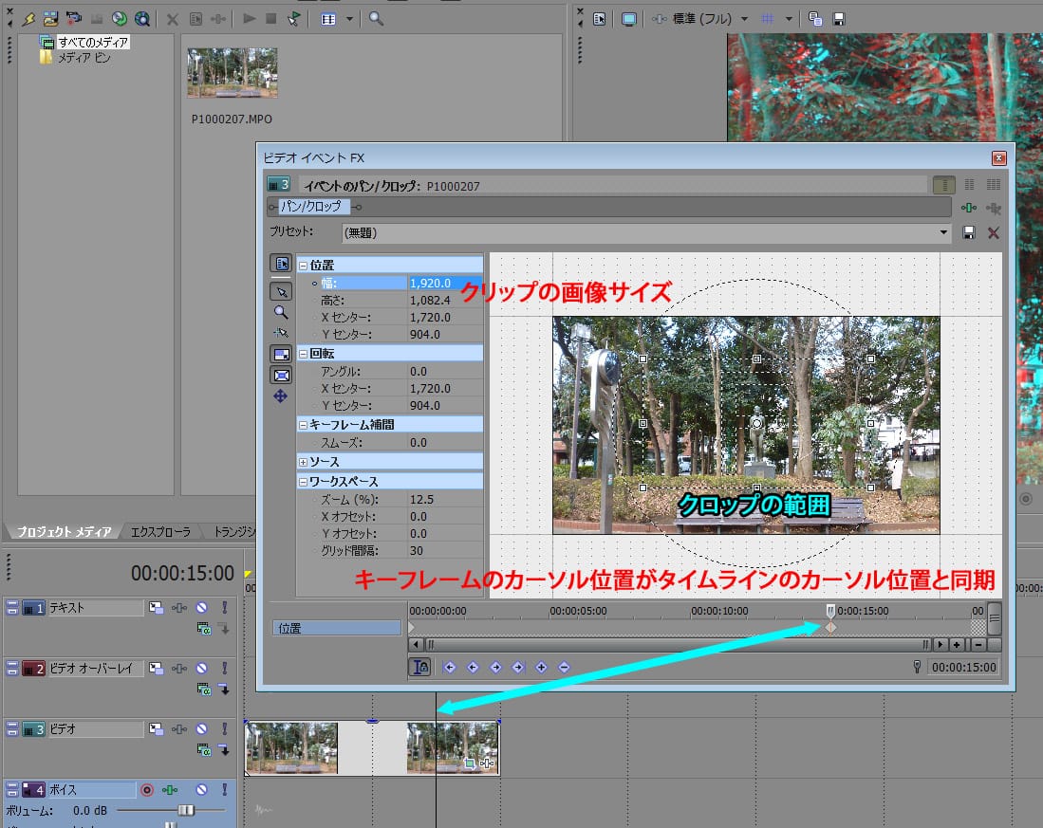The height and width of the screenshot is (828, 1043).
Task: Collapse the 位置 property group
Action: [x=303, y=266]
